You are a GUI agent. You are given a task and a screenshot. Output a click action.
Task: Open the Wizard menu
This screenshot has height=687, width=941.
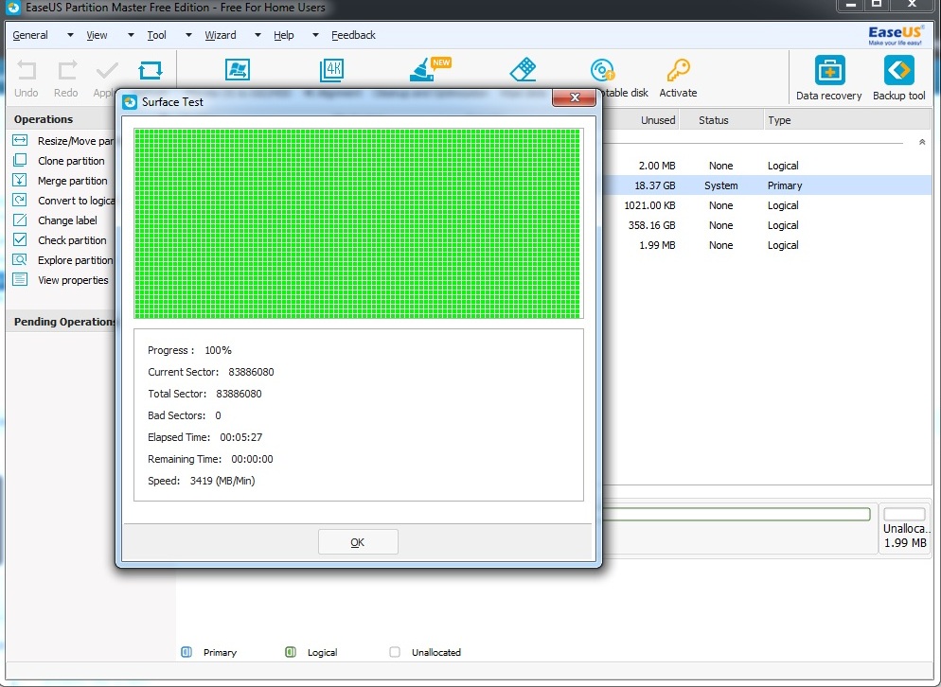[221, 35]
